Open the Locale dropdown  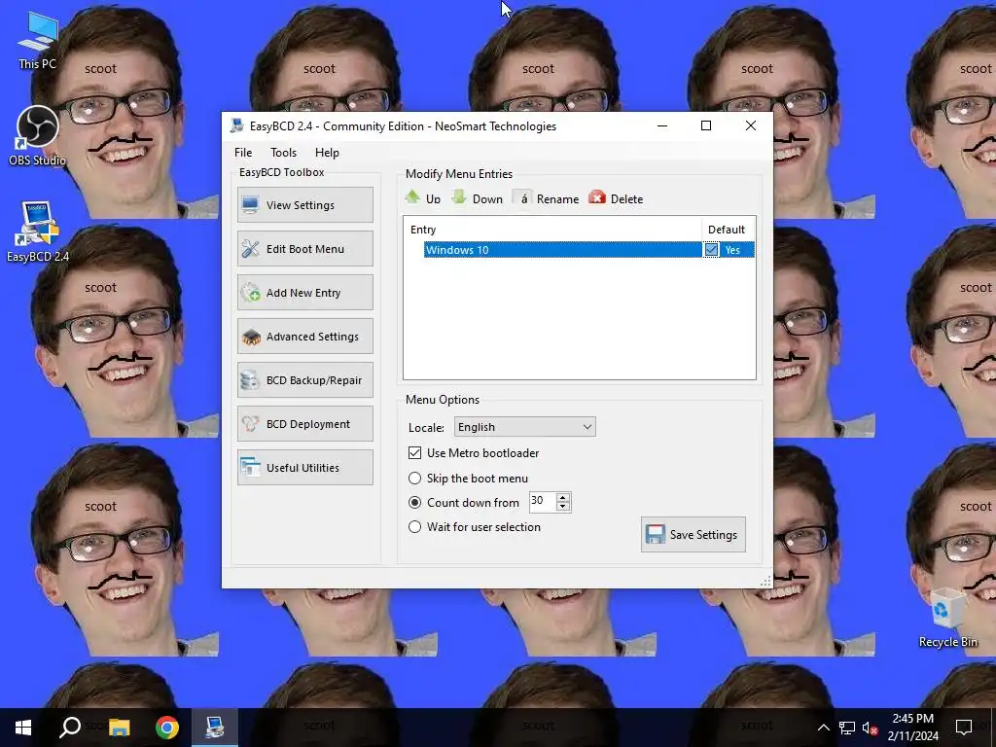point(524,427)
